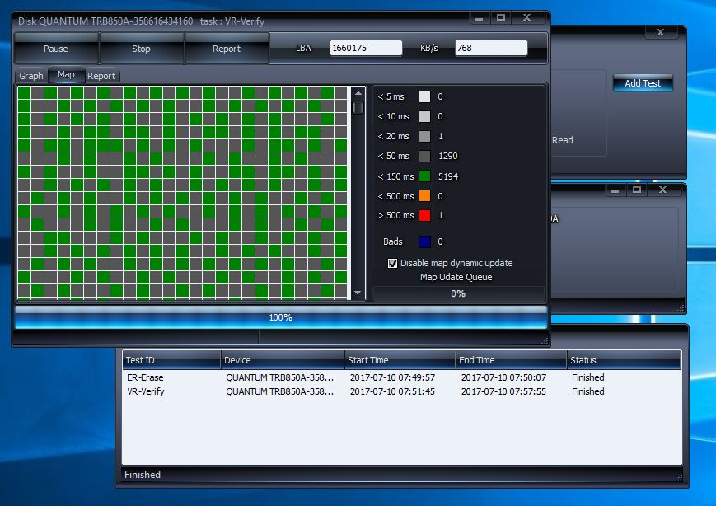Click the orange < 500 ms swatch
The height and width of the screenshot is (506, 716).
click(x=424, y=196)
